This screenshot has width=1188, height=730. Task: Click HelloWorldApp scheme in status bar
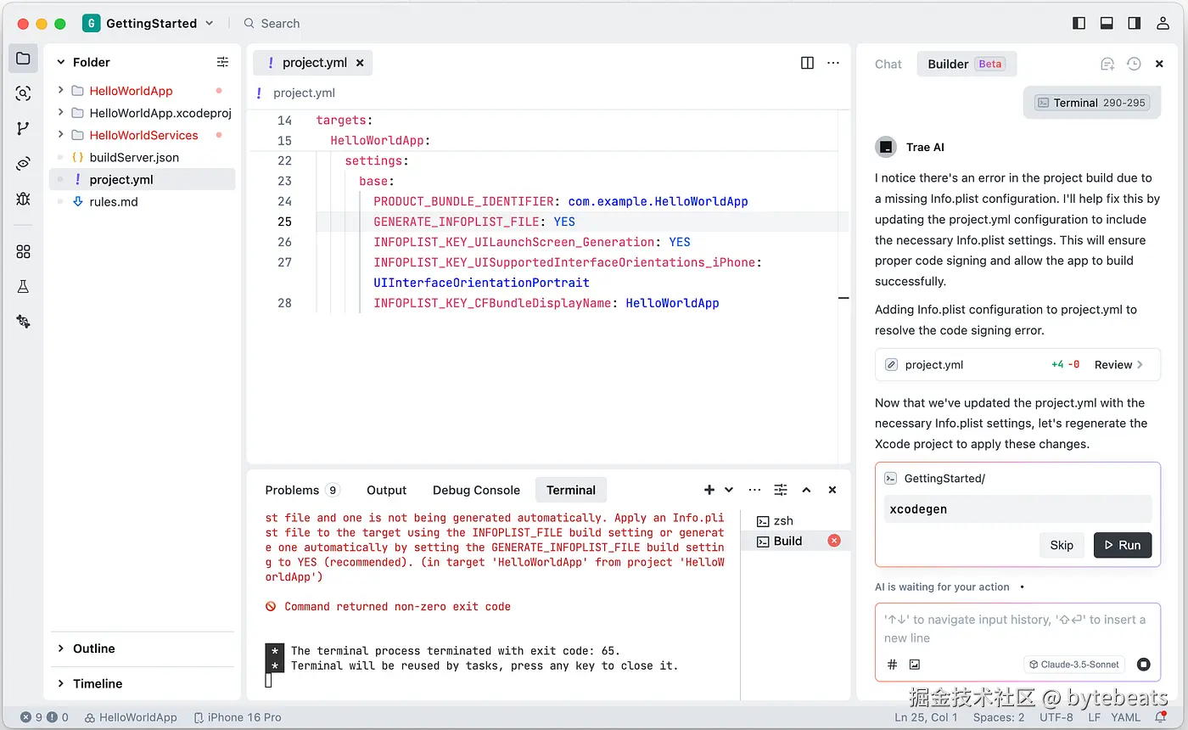(x=131, y=717)
